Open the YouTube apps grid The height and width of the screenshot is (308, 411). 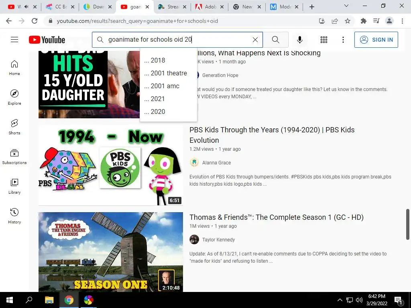coord(324,40)
